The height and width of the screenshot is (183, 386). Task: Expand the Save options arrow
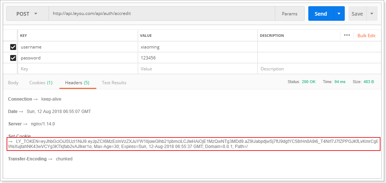372,14
